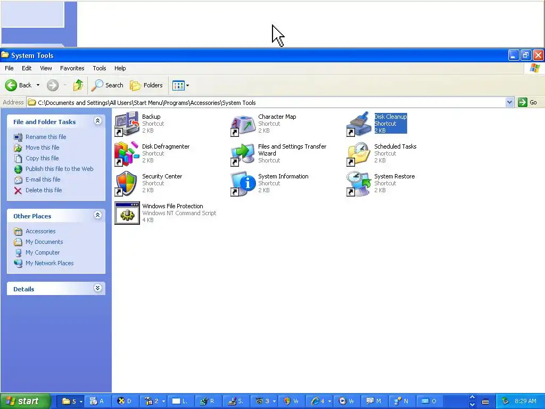545x409 pixels.
Task: Select the System Information icon
Action: [243, 184]
